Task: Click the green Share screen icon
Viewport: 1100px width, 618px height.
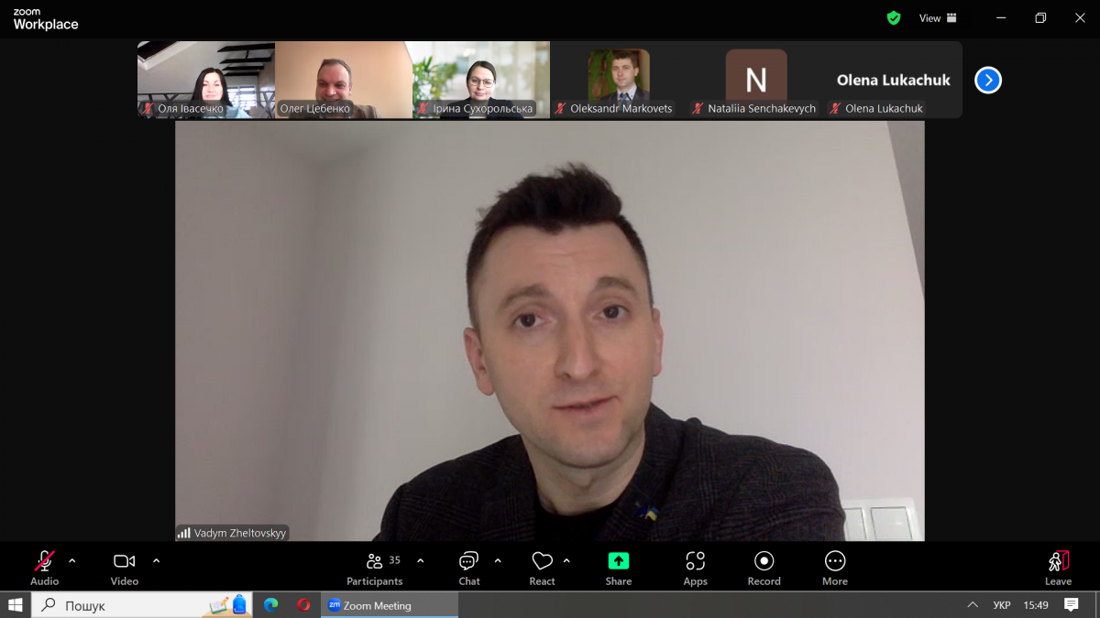Action: tap(619, 561)
